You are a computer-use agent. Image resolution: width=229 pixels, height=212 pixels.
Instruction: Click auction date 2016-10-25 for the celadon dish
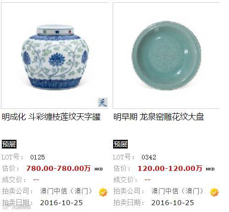173,203
